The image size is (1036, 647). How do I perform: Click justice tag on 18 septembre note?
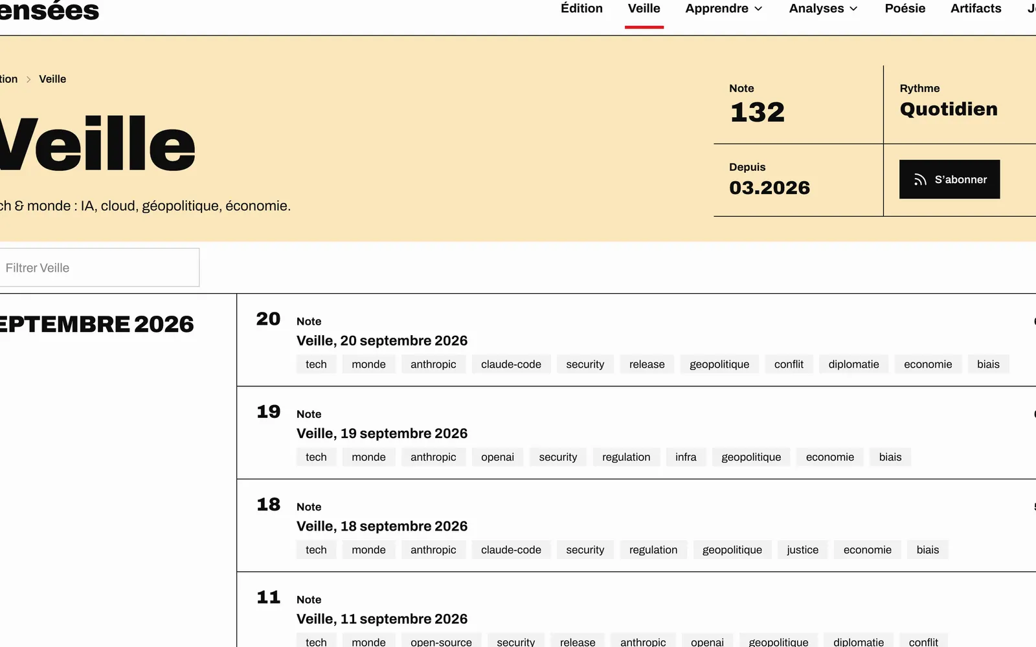tap(802, 549)
